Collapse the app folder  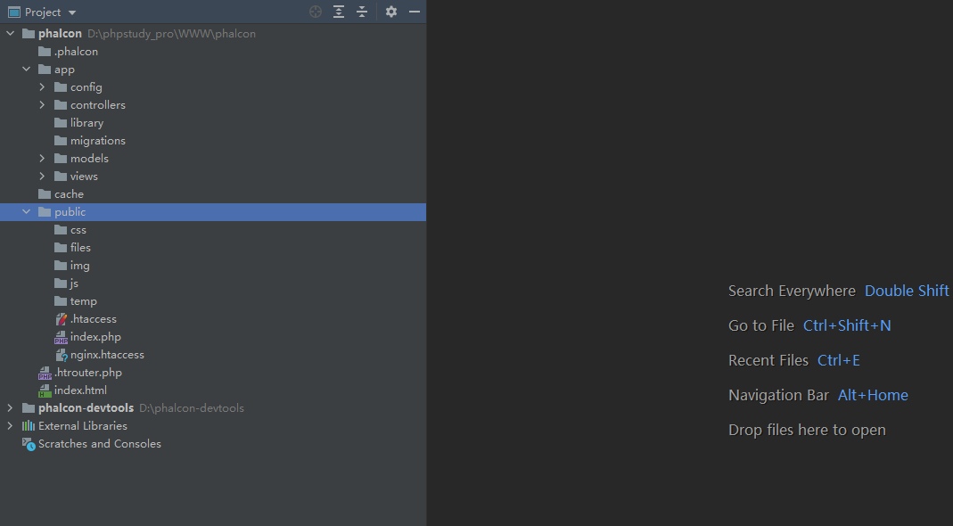27,70
